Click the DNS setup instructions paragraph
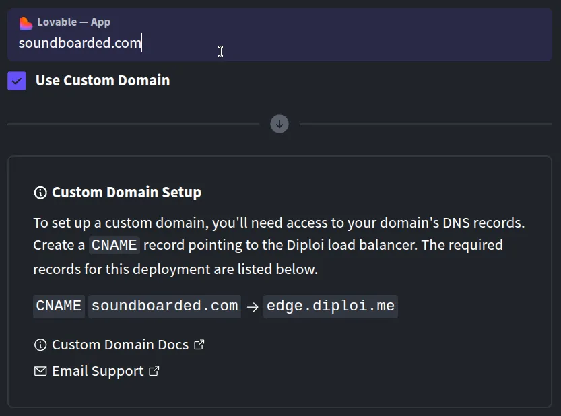 [x=269, y=244]
